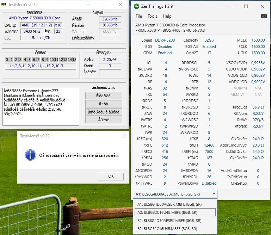
Task: Click the Cmd2T 1T value
Action: tap(209, 53)
